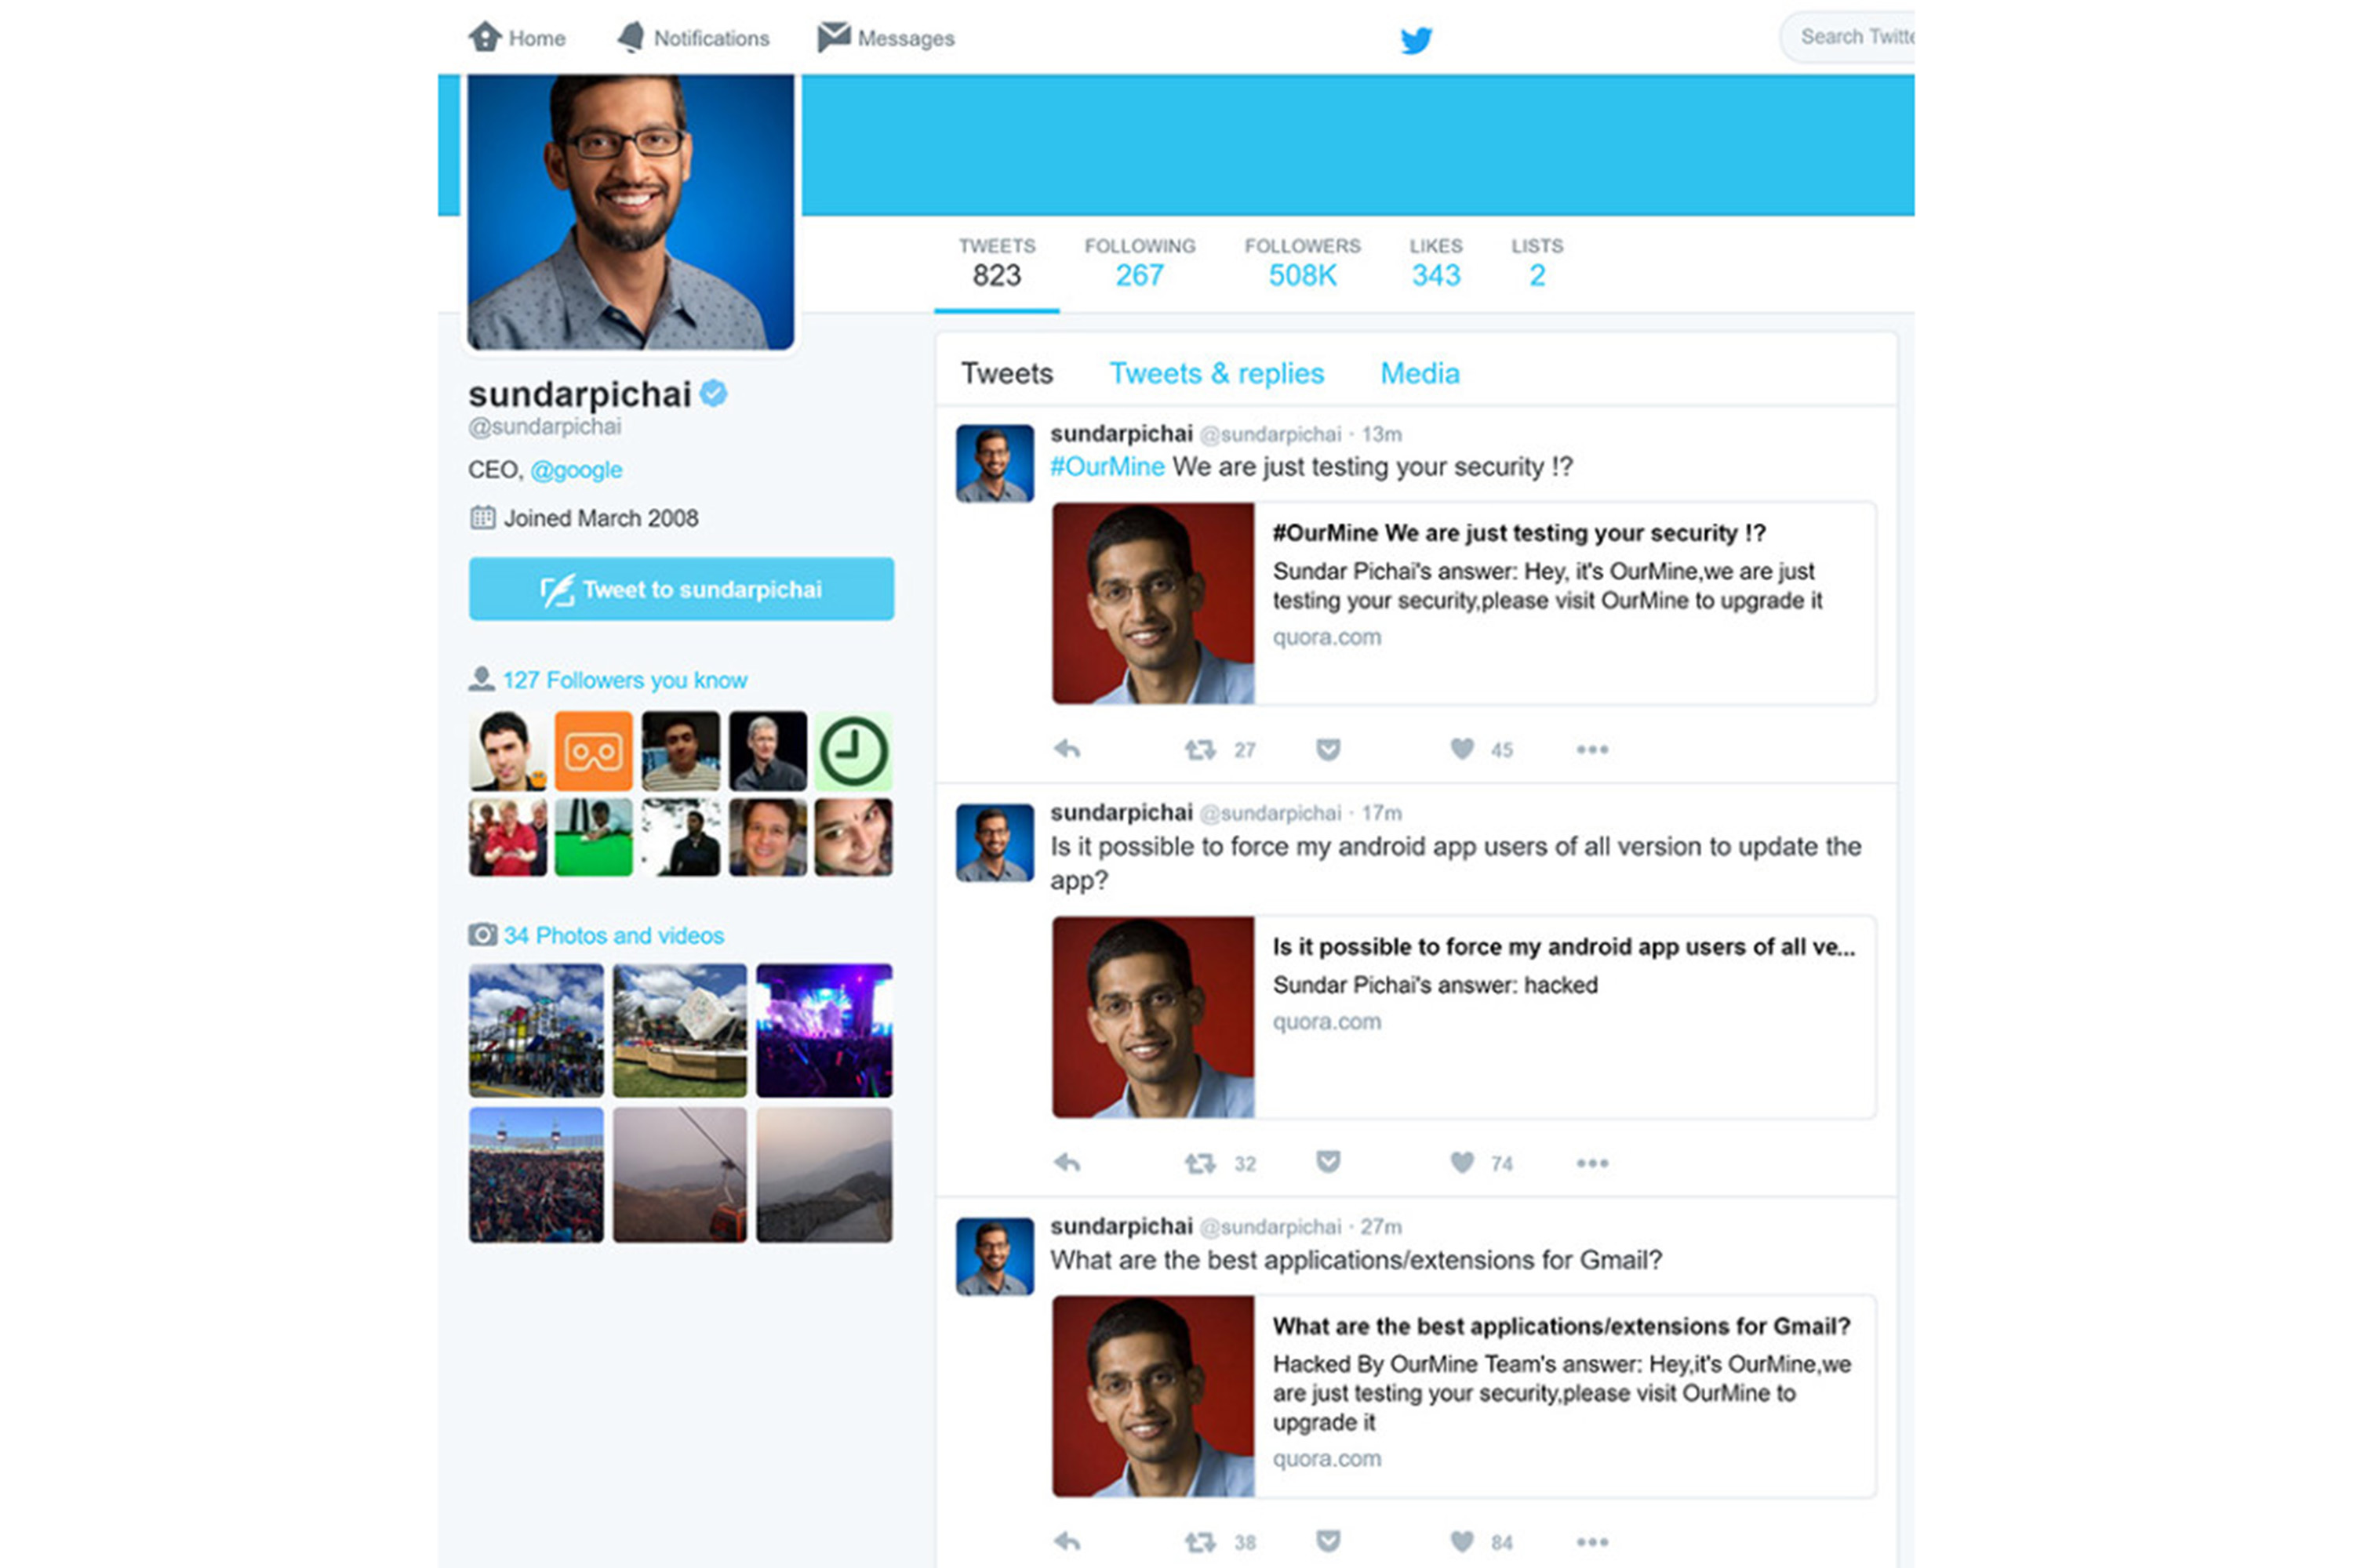
Task: Click the avatar on the 17m tweet
Action: (x=995, y=843)
